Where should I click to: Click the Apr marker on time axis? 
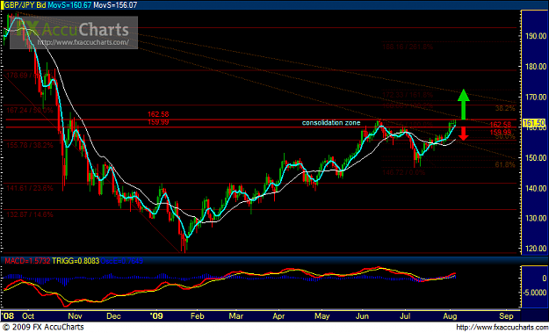click(278, 316)
